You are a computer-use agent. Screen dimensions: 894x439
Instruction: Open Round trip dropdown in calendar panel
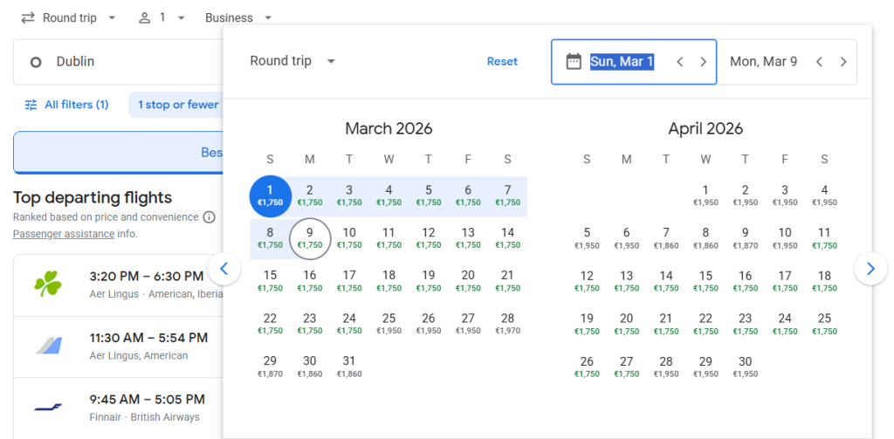pos(292,61)
